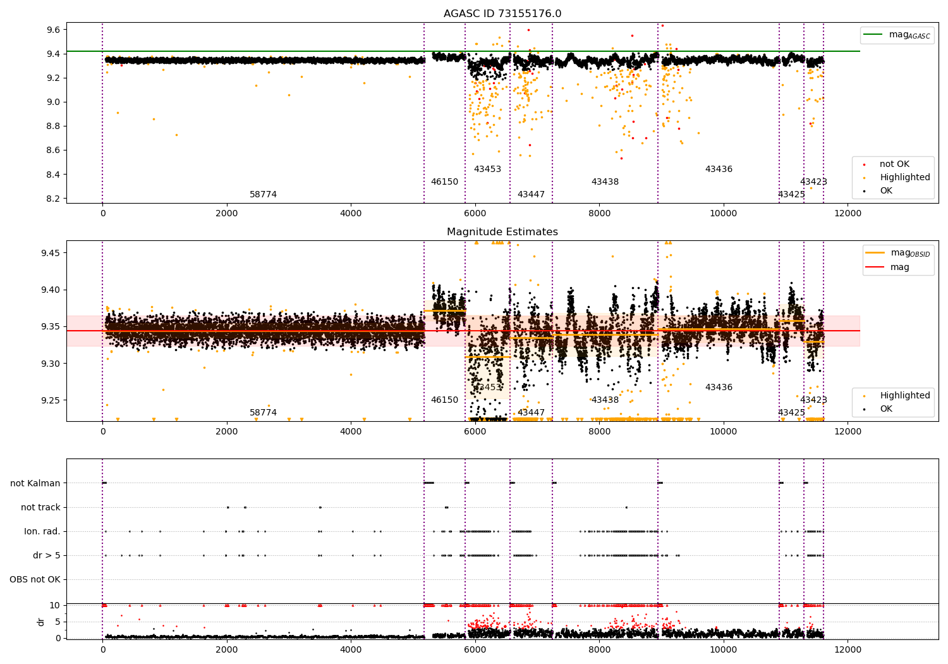This screenshot has height=664, width=948.
Task: Click 'OK' legend entry in middle plot
Action: 886,409
